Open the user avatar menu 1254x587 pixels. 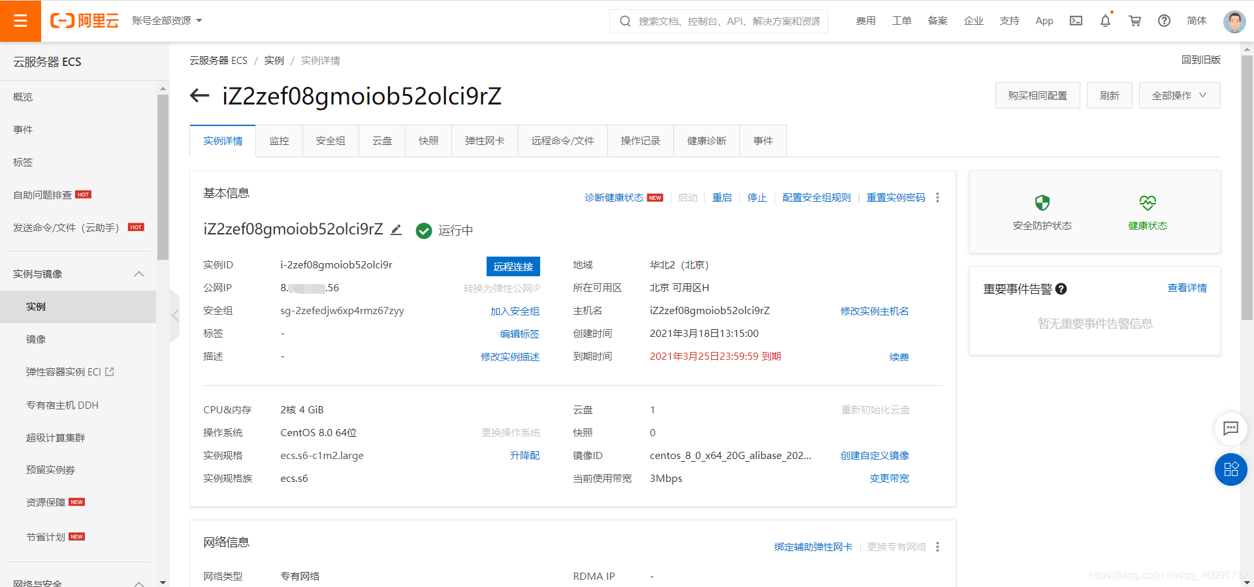[x=1234, y=21]
